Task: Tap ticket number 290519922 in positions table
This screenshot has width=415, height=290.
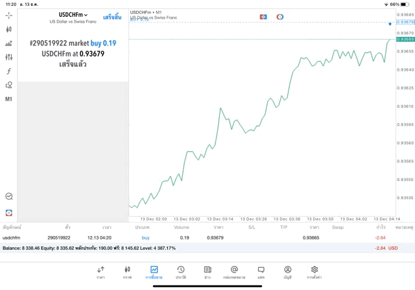Action: point(59,238)
